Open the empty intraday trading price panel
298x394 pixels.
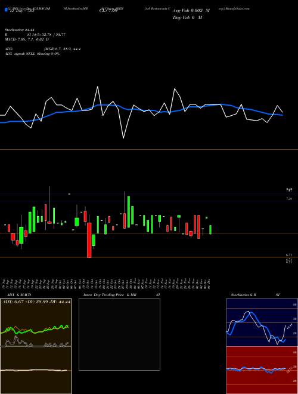(x=119, y=334)
